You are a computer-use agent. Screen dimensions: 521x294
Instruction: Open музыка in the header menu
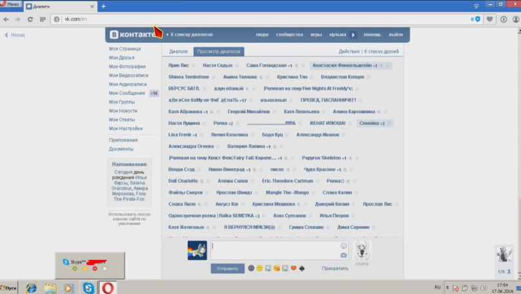338,35
